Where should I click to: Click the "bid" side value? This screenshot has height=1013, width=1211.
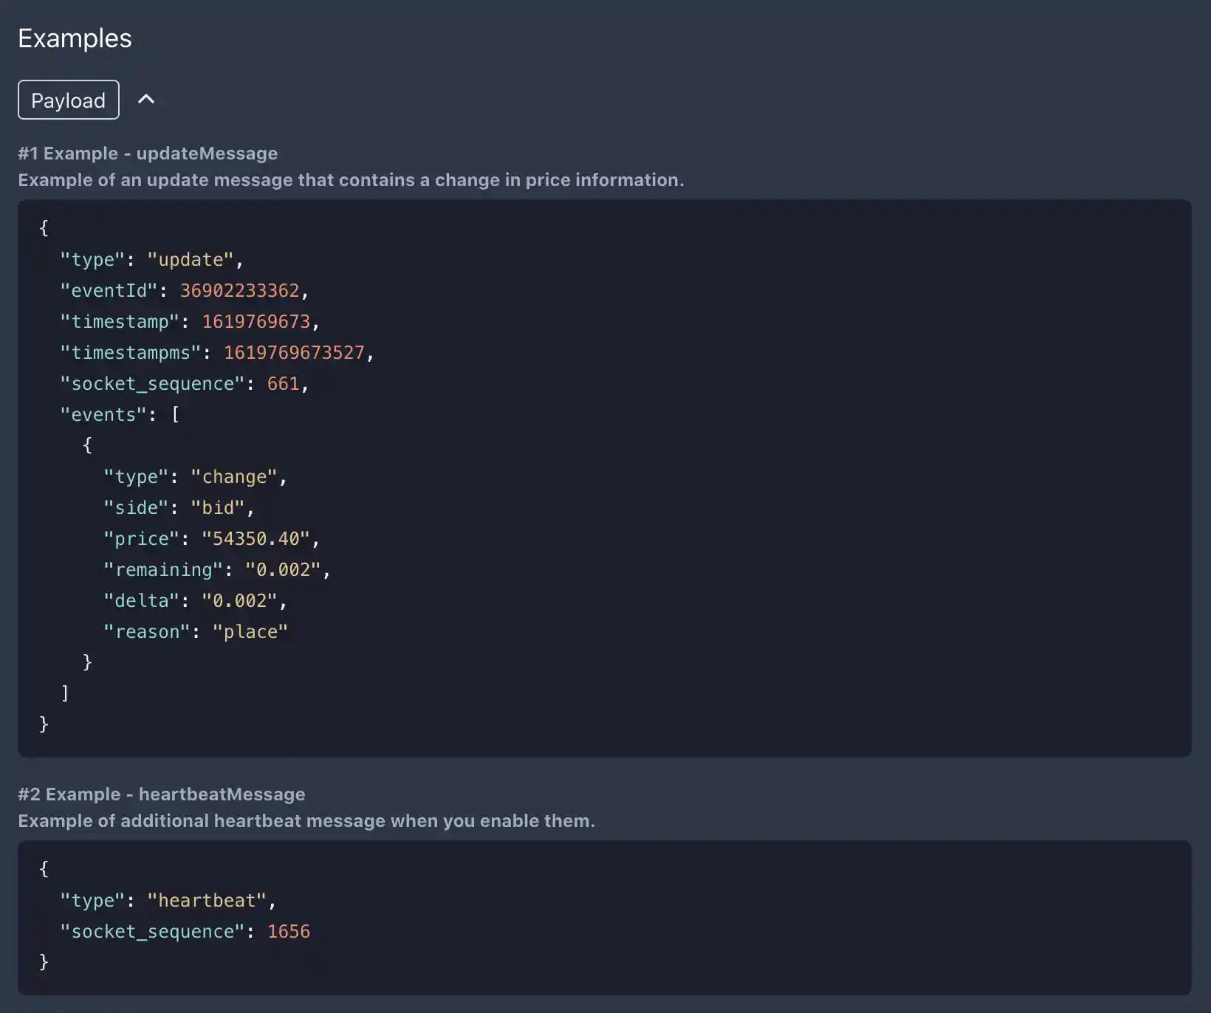point(218,508)
